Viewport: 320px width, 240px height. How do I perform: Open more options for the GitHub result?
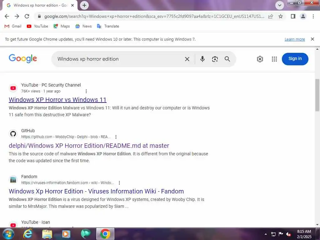coord(116,137)
